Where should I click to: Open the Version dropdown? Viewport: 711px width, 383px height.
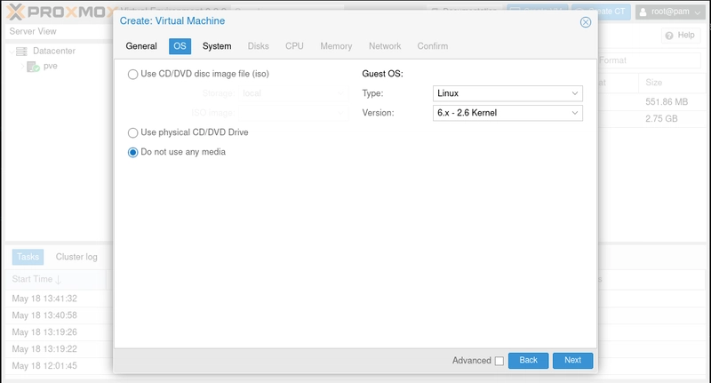[574, 113]
